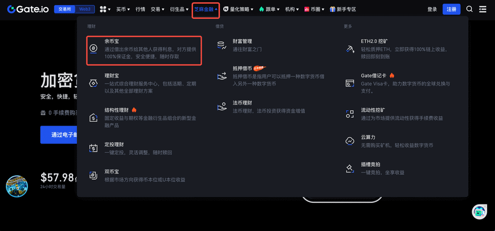Click the 定投理财 calendar icon
The image size is (495, 231).
point(93,148)
